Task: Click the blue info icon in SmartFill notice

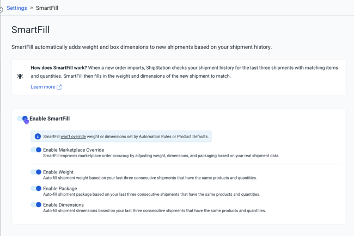Action: (x=38, y=136)
